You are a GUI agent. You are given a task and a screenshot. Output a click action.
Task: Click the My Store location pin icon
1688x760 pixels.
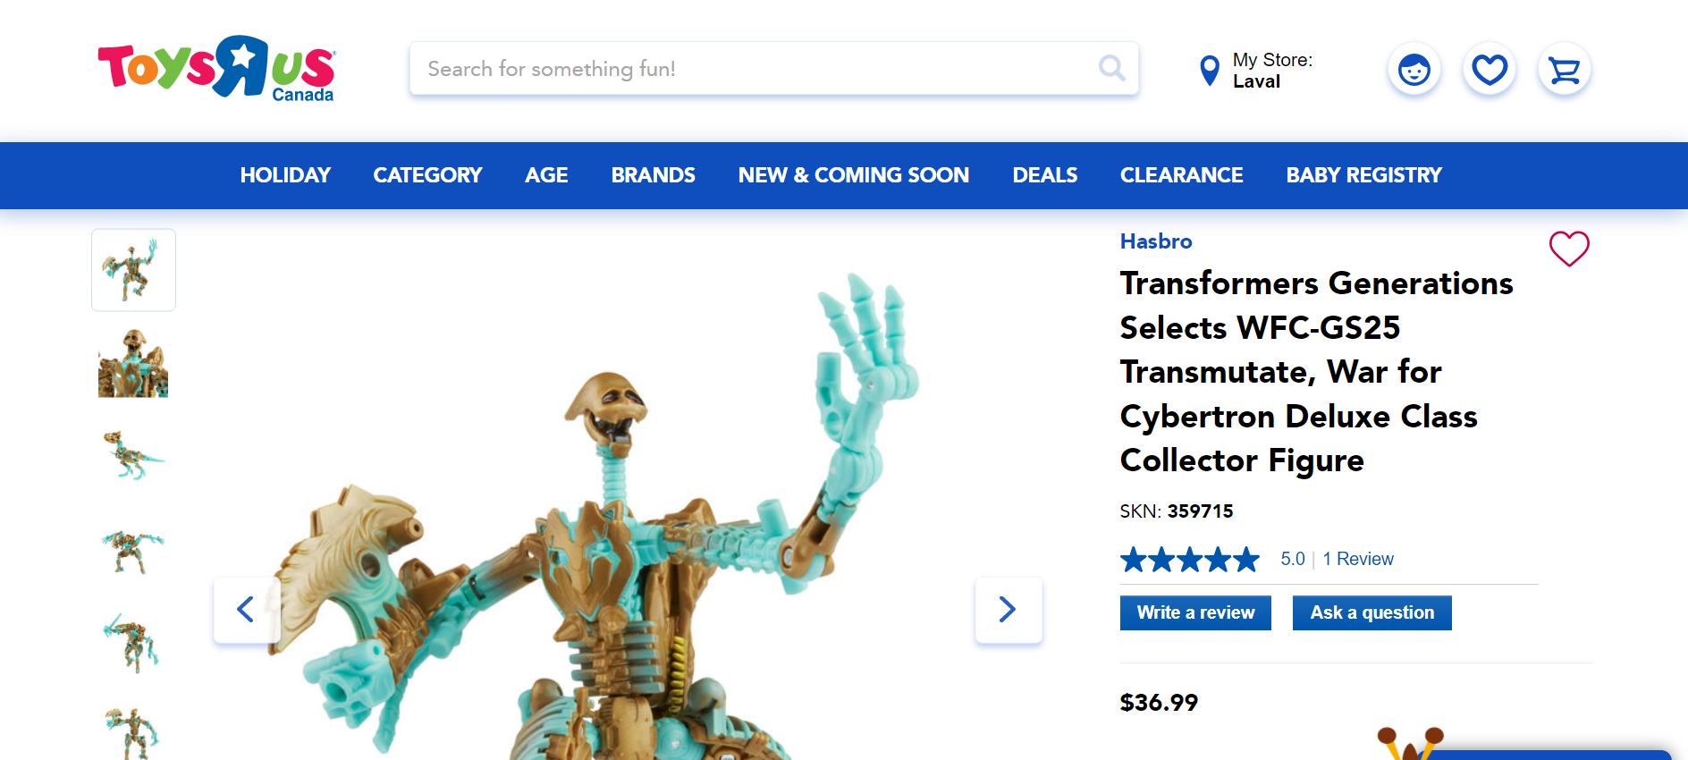coord(1210,70)
